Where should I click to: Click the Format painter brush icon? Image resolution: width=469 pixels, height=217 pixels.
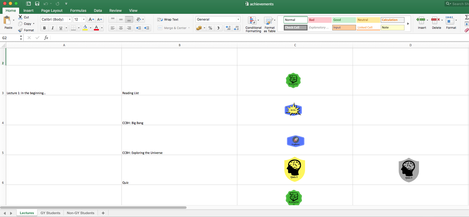[20, 30]
